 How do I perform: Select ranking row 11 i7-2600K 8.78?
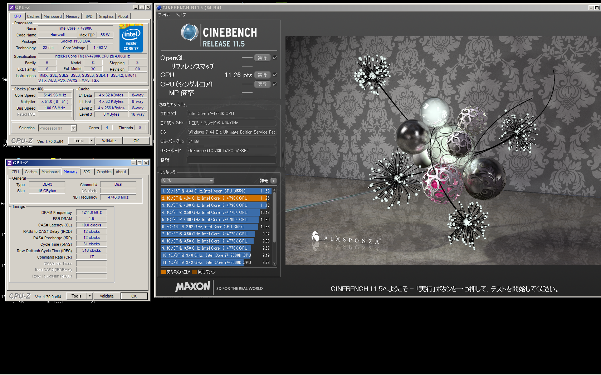216,262
